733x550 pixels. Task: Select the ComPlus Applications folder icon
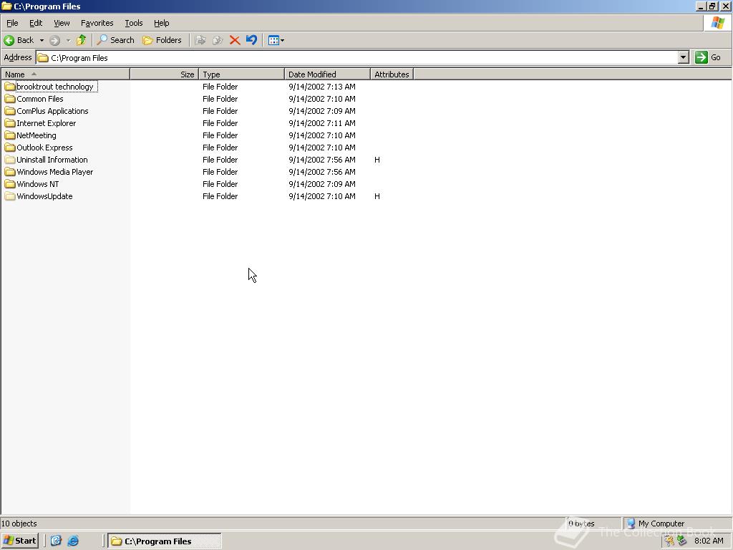[10, 111]
